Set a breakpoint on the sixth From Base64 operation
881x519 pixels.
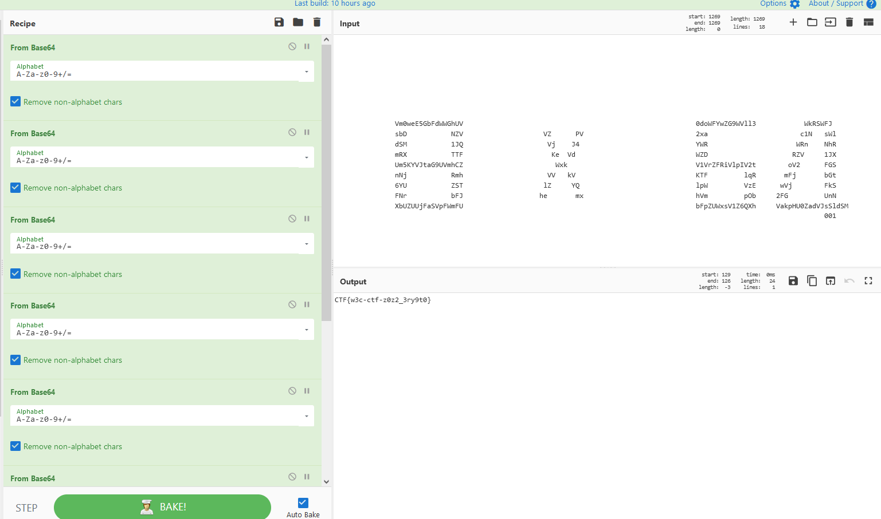307,477
